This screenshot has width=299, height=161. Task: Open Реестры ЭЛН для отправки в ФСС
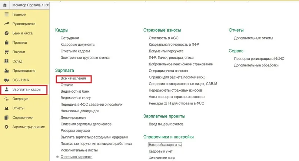pos(176,103)
